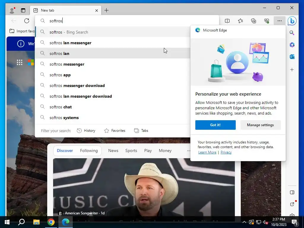Click the muted volume tray icon
Screen dimensions: 304x228
[266, 222]
